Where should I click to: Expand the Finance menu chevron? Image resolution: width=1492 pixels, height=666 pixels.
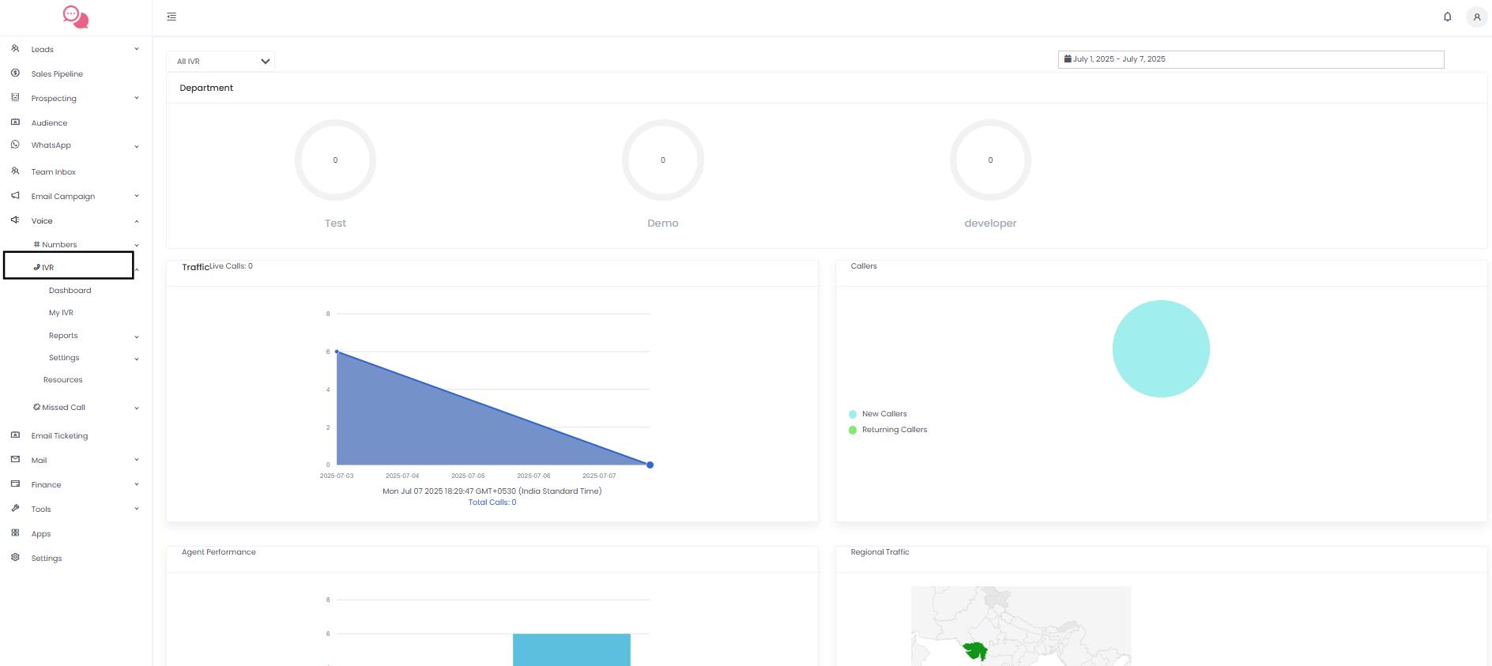click(x=137, y=484)
